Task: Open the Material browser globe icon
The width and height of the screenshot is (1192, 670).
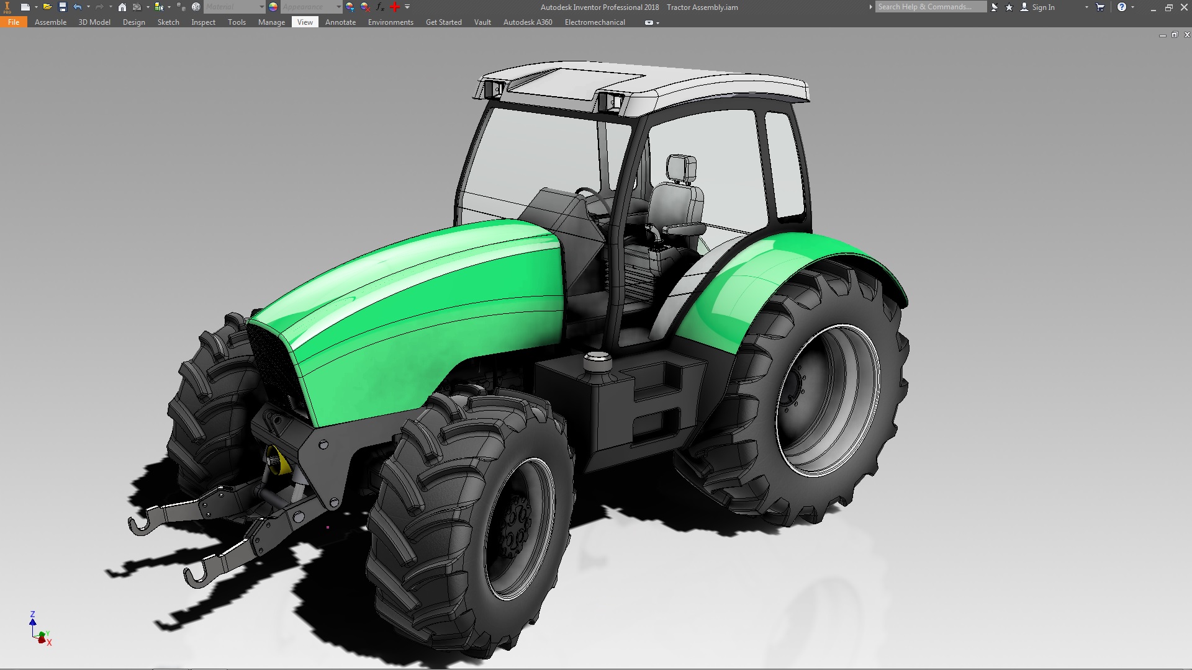Action: coord(196,7)
